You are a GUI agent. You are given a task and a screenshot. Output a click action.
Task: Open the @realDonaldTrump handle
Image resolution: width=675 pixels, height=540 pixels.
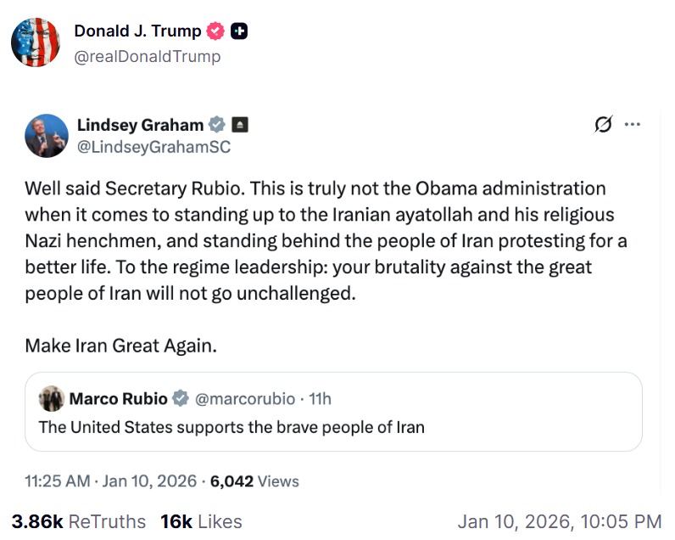[147, 56]
